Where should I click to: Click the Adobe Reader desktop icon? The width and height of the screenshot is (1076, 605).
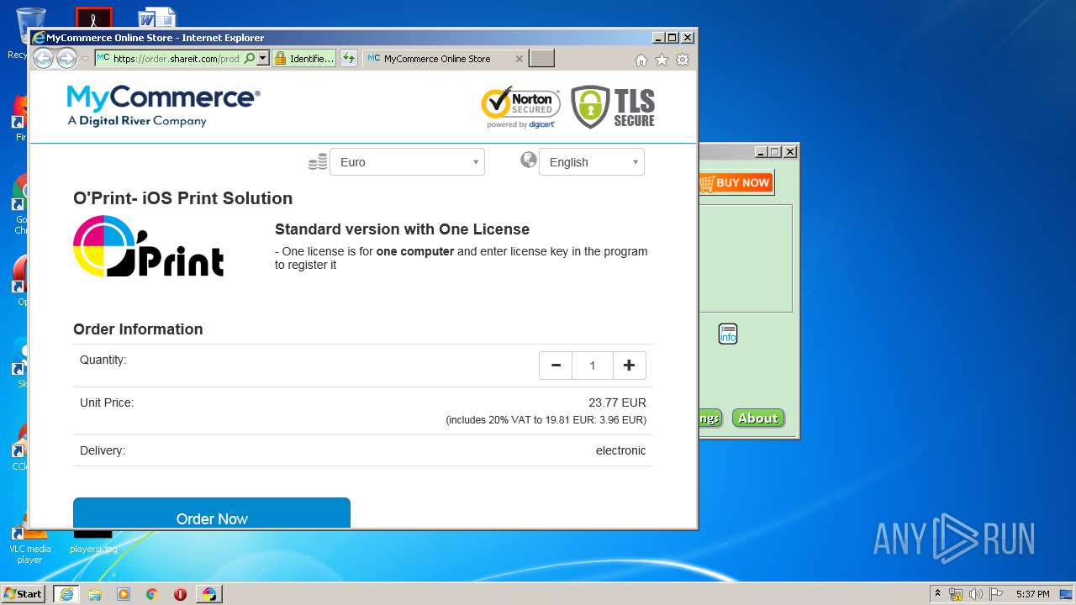click(x=93, y=18)
